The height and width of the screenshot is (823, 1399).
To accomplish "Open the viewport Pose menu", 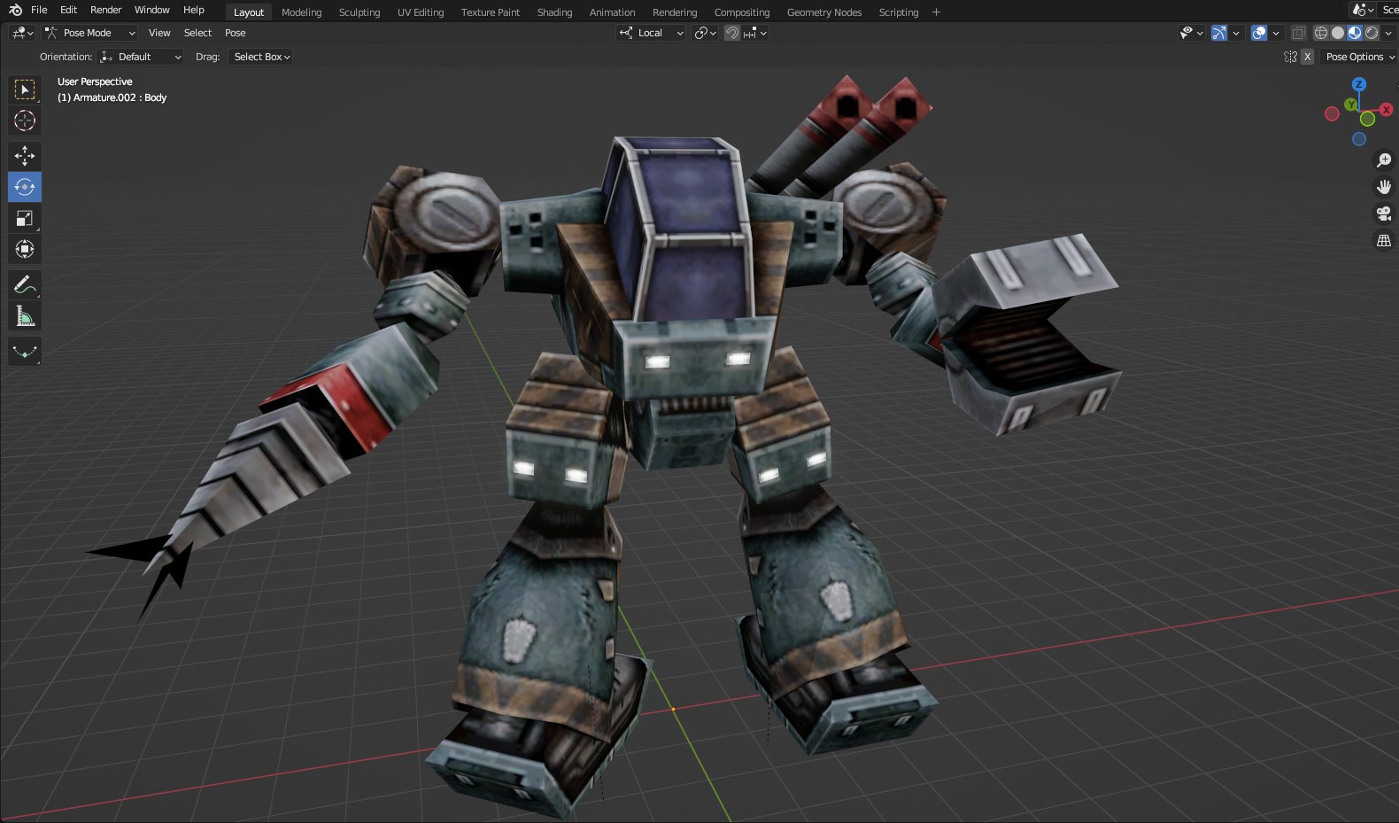I will point(235,33).
